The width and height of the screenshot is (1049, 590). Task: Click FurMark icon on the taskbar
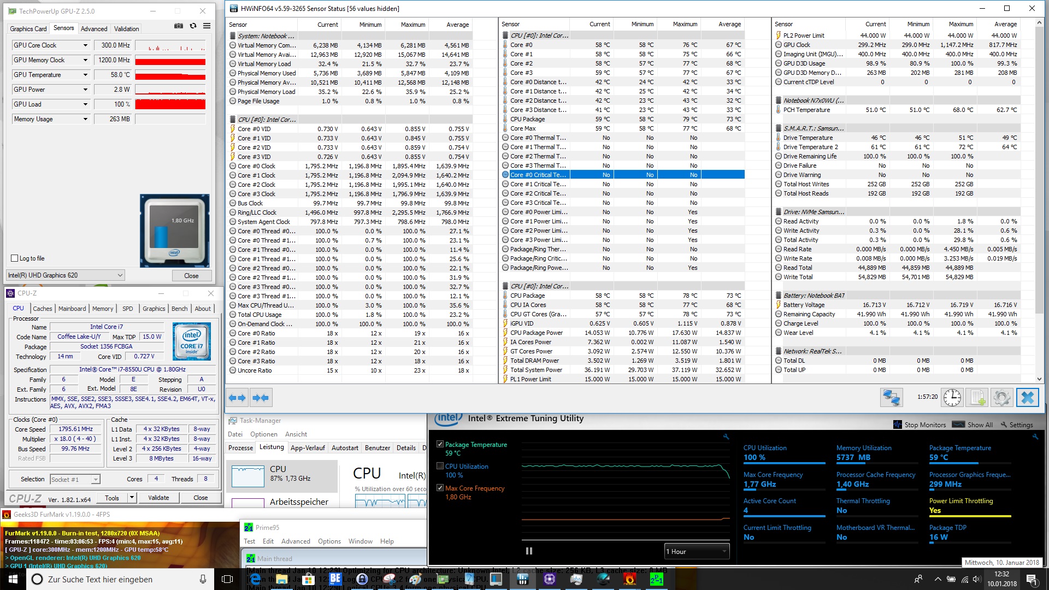point(630,579)
